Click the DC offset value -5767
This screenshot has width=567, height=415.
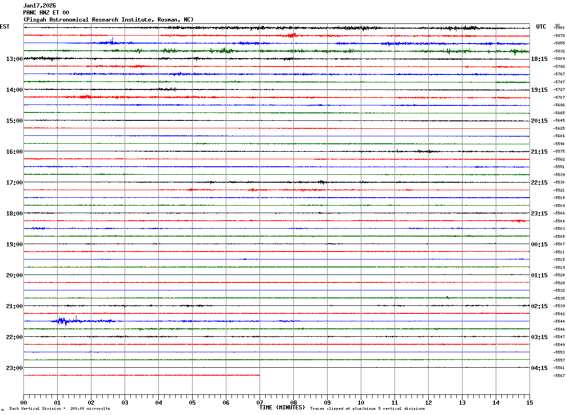[x=559, y=74]
